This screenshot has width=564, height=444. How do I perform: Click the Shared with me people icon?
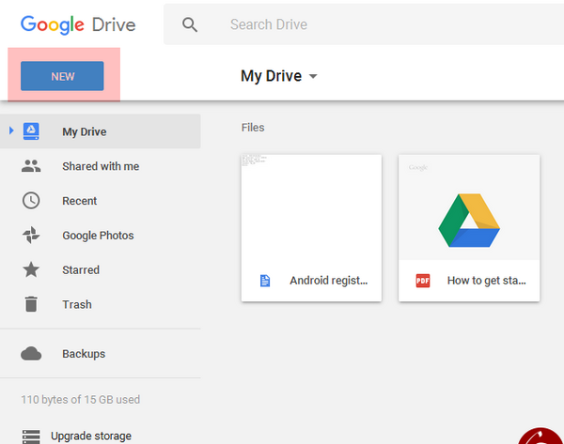[31, 166]
